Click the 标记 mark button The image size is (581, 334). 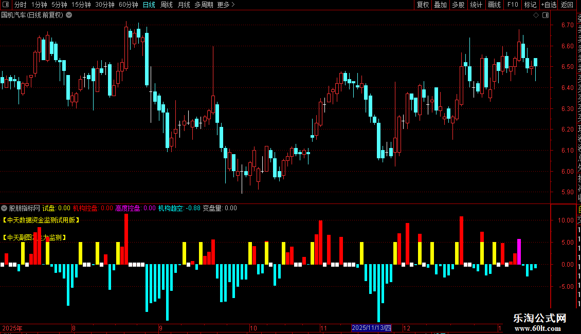(530, 5)
